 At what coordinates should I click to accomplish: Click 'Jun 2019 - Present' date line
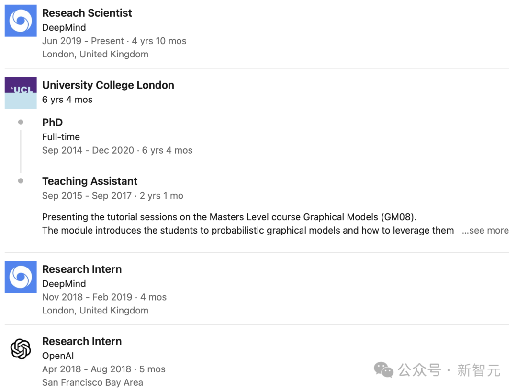(x=83, y=41)
